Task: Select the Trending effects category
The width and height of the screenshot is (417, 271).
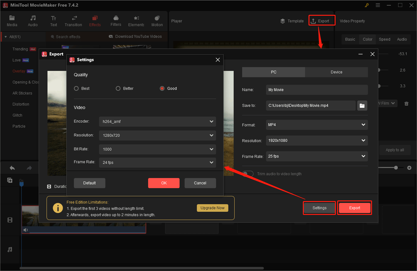Action: tap(20, 49)
